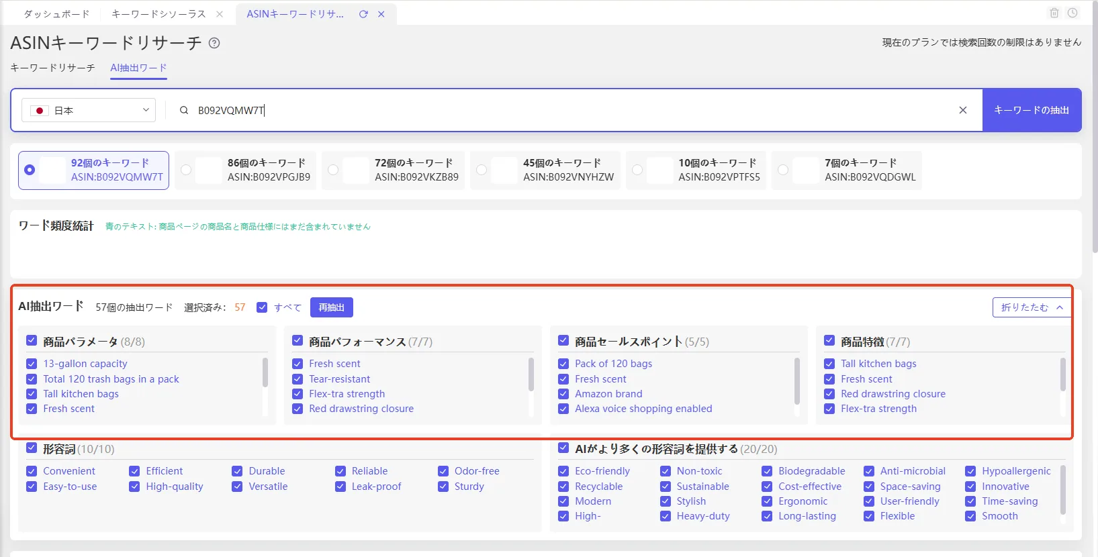
Task: Select ASIN B092VPTFS5 with 10 keywords
Action: (696, 170)
